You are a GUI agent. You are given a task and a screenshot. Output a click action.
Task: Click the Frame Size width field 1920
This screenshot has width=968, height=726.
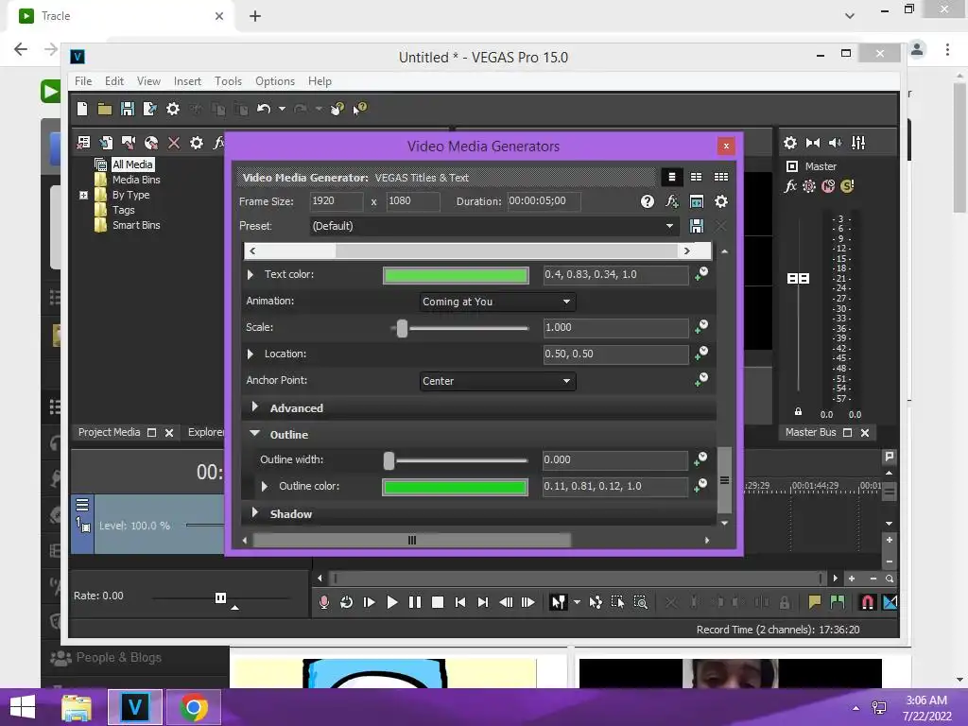click(x=336, y=200)
